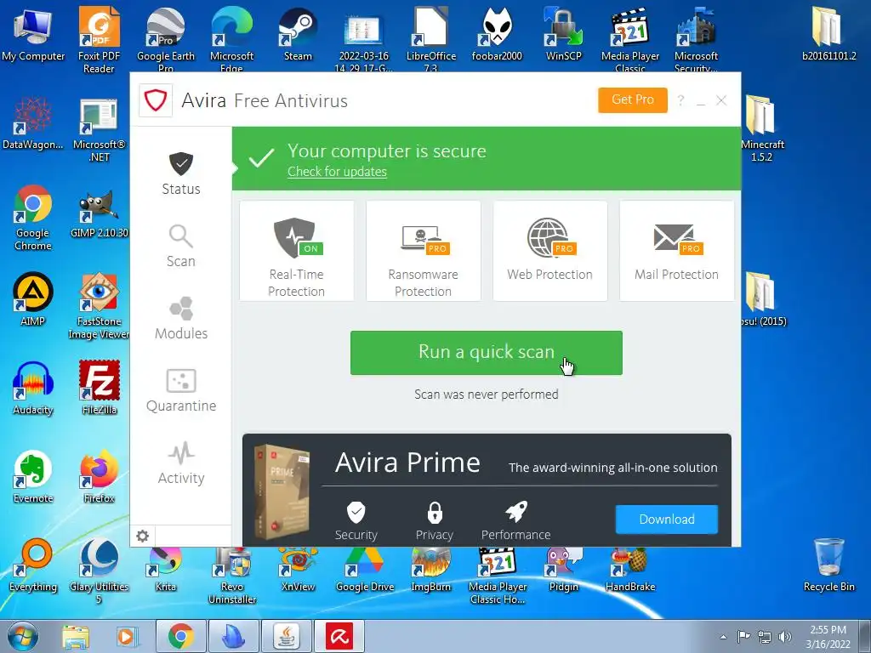Select the Foxit PDF Reader desktop icon
This screenshot has width=871, height=653.
(x=99, y=40)
